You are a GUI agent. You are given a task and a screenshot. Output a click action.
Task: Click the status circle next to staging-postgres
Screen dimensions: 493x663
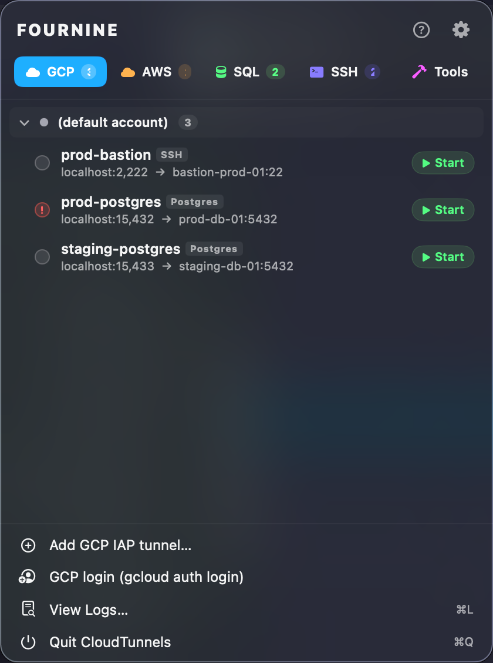(42, 257)
